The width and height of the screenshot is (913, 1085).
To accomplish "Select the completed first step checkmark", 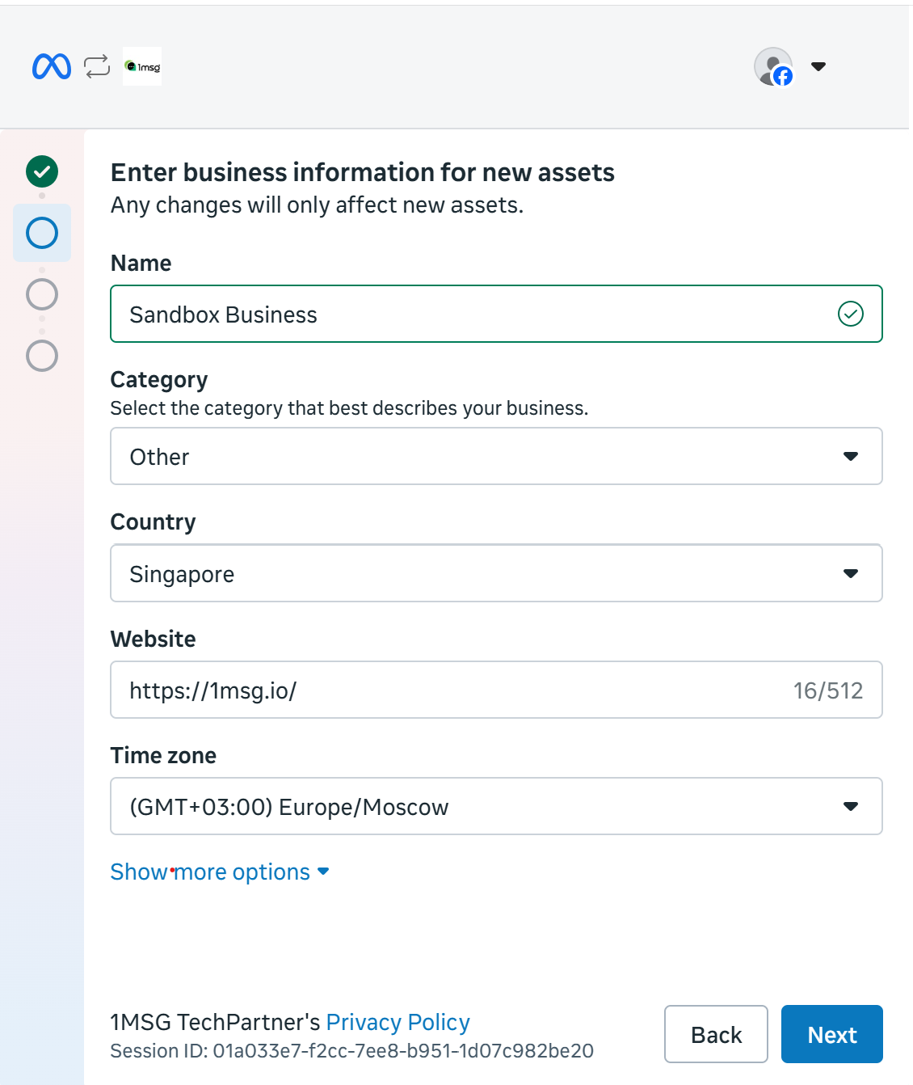I will coord(42,171).
